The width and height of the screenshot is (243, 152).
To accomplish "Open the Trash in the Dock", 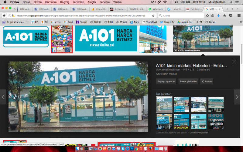I will pos(166,149).
